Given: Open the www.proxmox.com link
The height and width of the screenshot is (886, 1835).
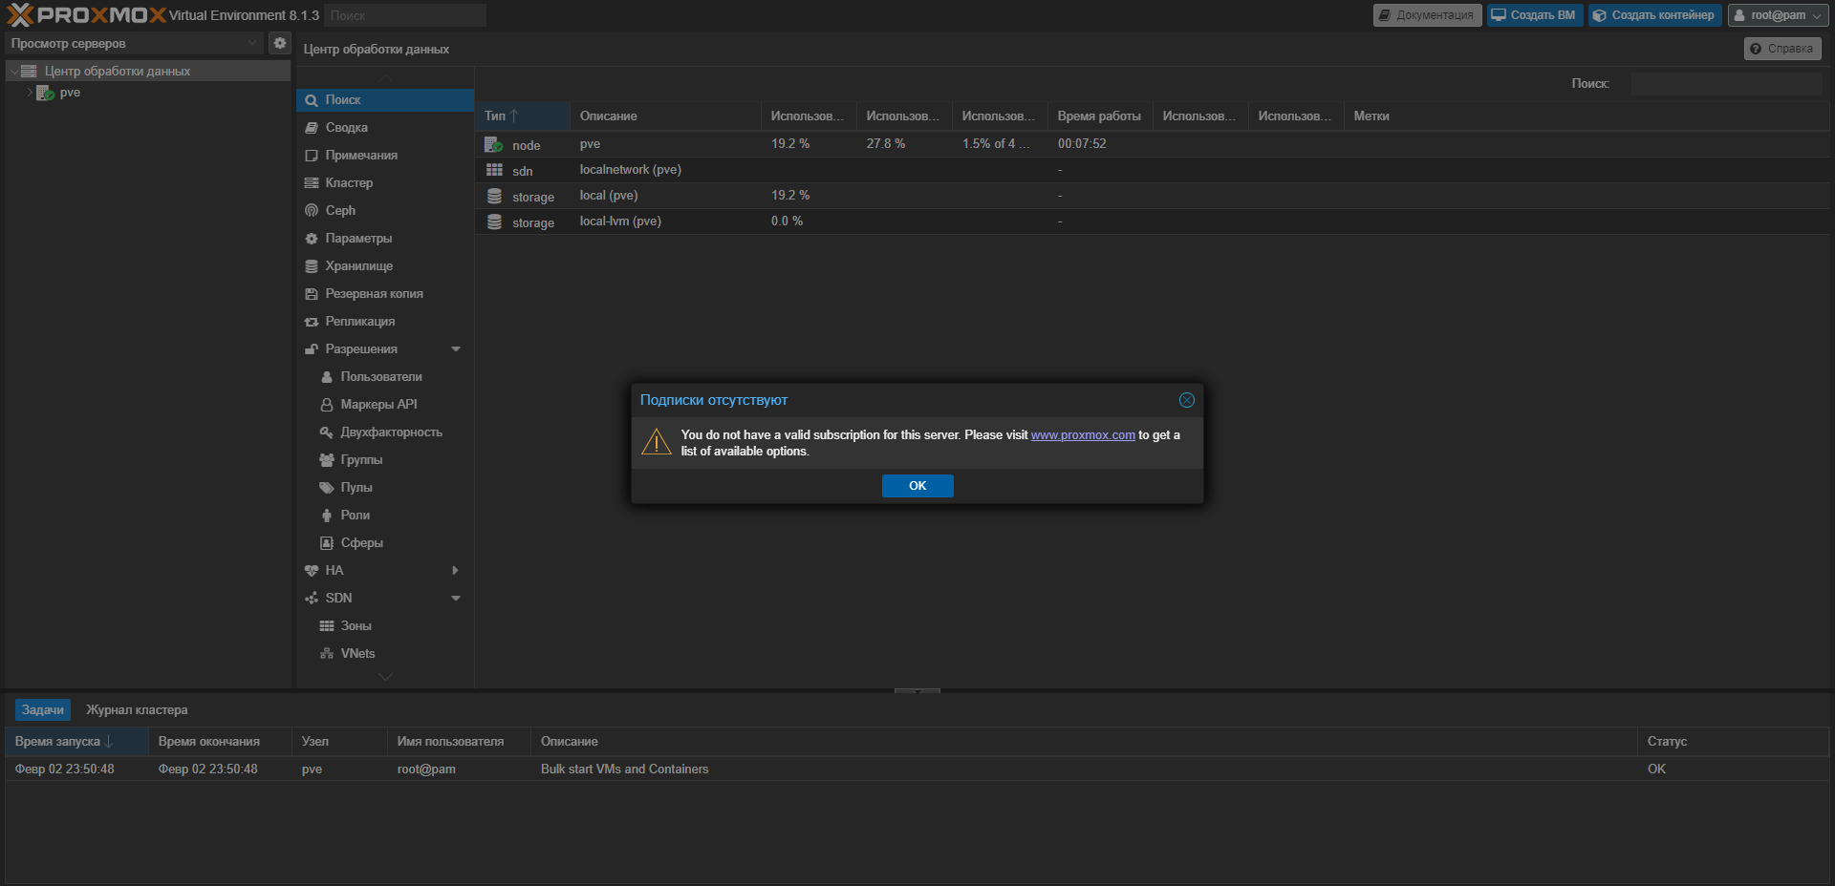Looking at the screenshot, I should pos(1083,435).
